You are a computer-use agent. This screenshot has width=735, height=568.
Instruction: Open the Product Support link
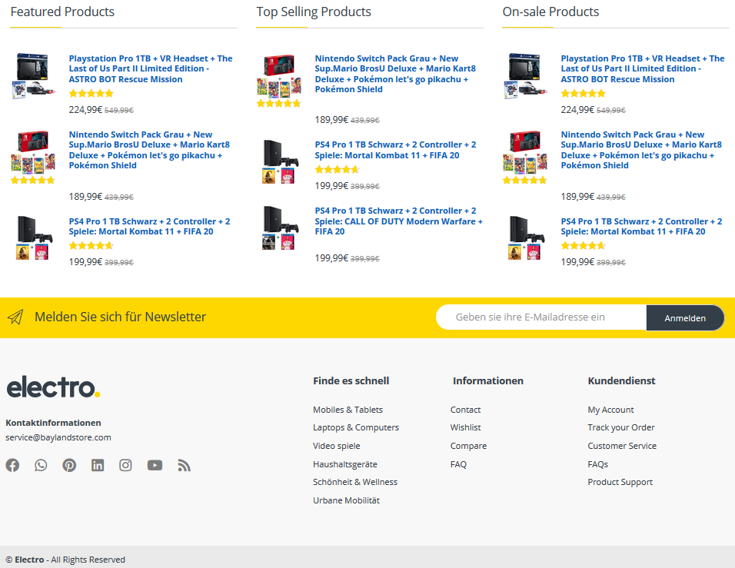[x=620, y=482]
